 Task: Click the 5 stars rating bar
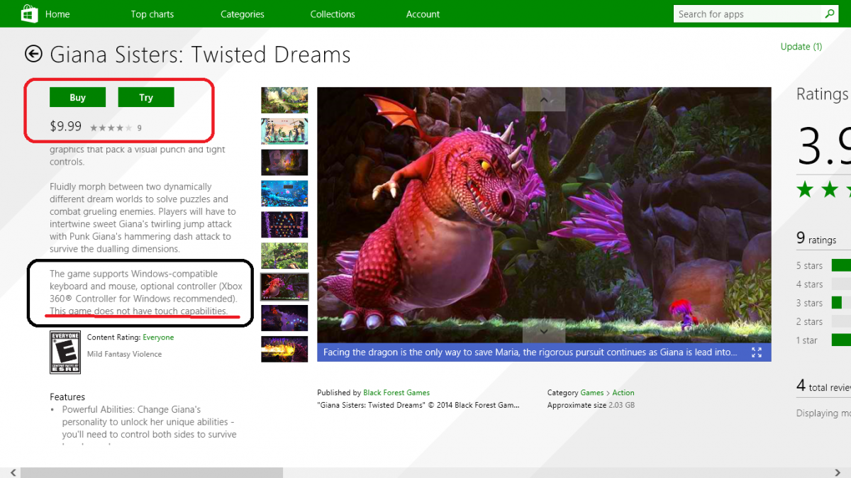point(841,266)
